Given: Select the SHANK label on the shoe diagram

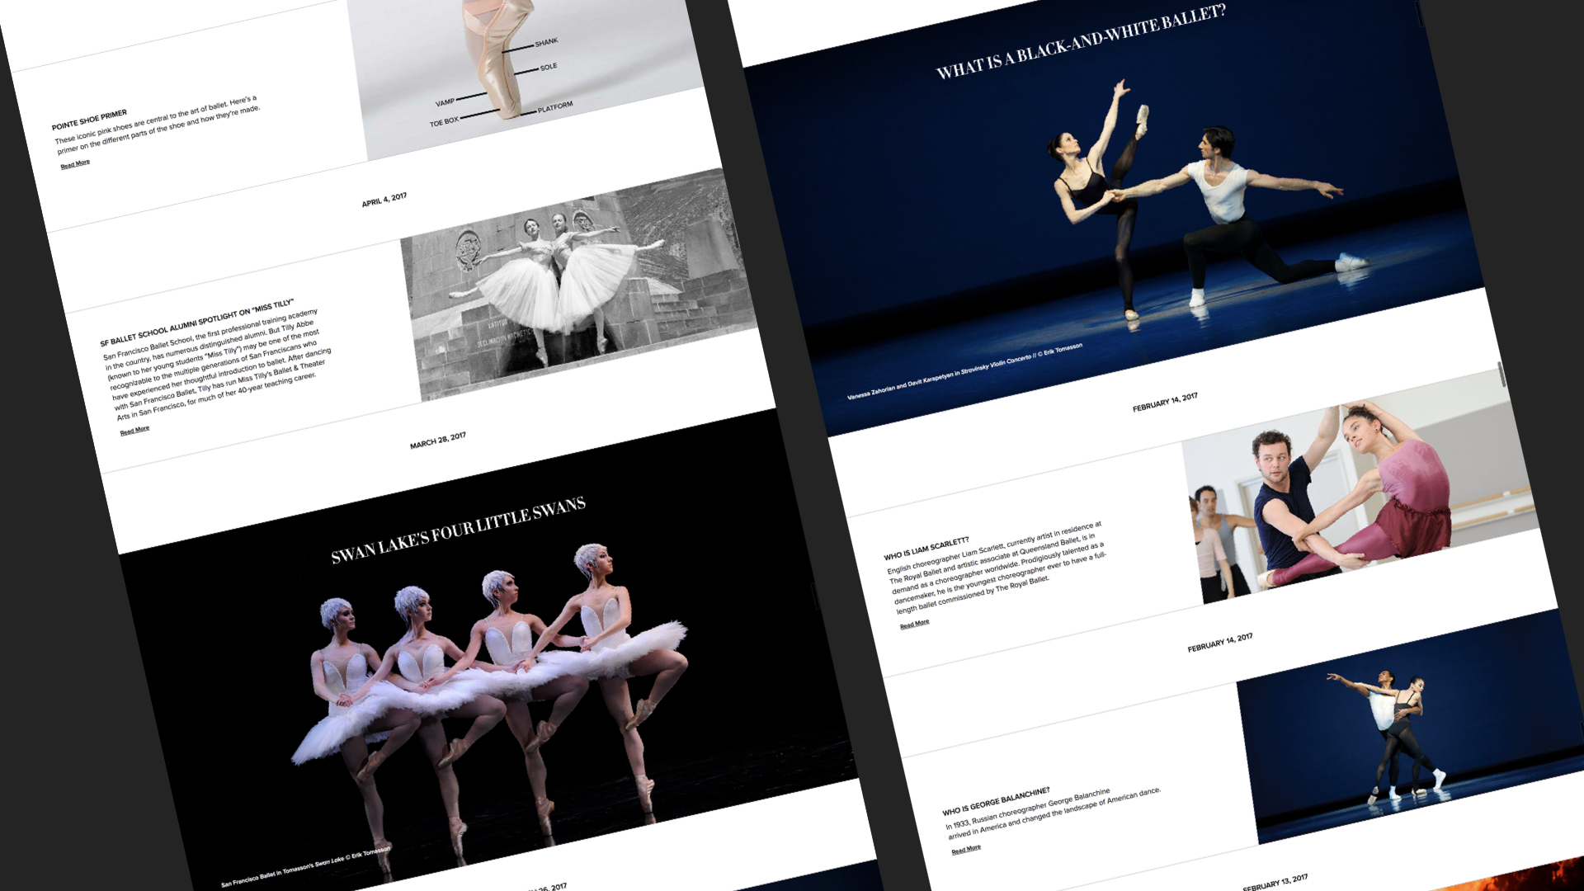Looking at the screenshot, I should (546, 42).
